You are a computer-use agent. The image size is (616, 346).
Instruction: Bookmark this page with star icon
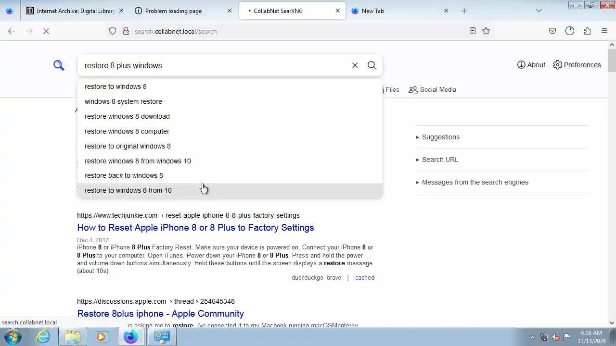(x=486, y=31)
